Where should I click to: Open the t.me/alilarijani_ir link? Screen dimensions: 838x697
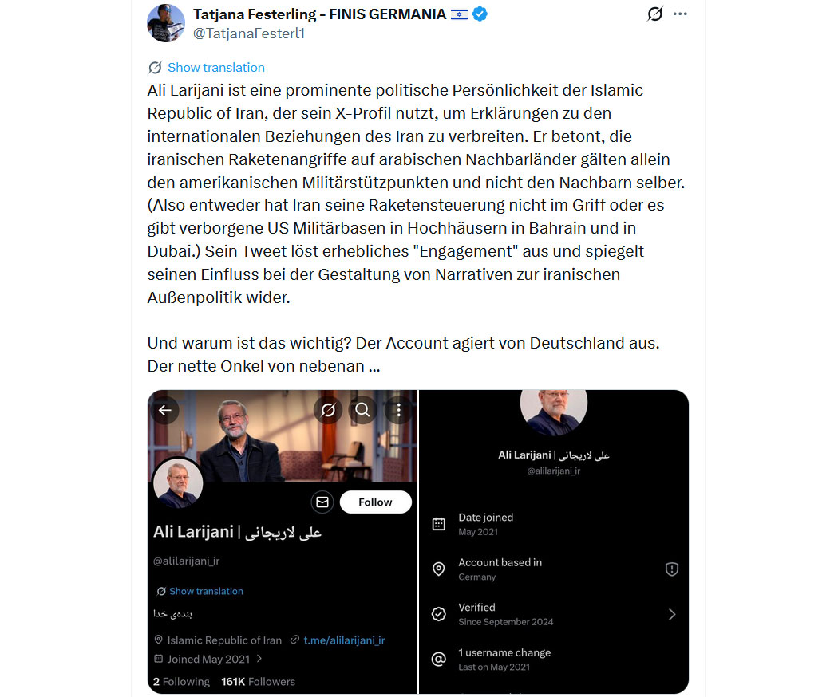pos(344,640)
